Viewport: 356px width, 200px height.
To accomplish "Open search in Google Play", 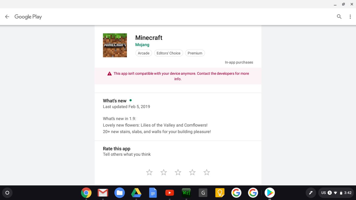I will [x=339, y=17].
